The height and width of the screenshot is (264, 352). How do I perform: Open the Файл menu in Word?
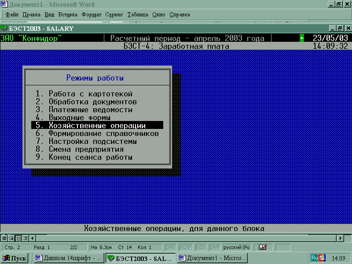pos(12,15)
